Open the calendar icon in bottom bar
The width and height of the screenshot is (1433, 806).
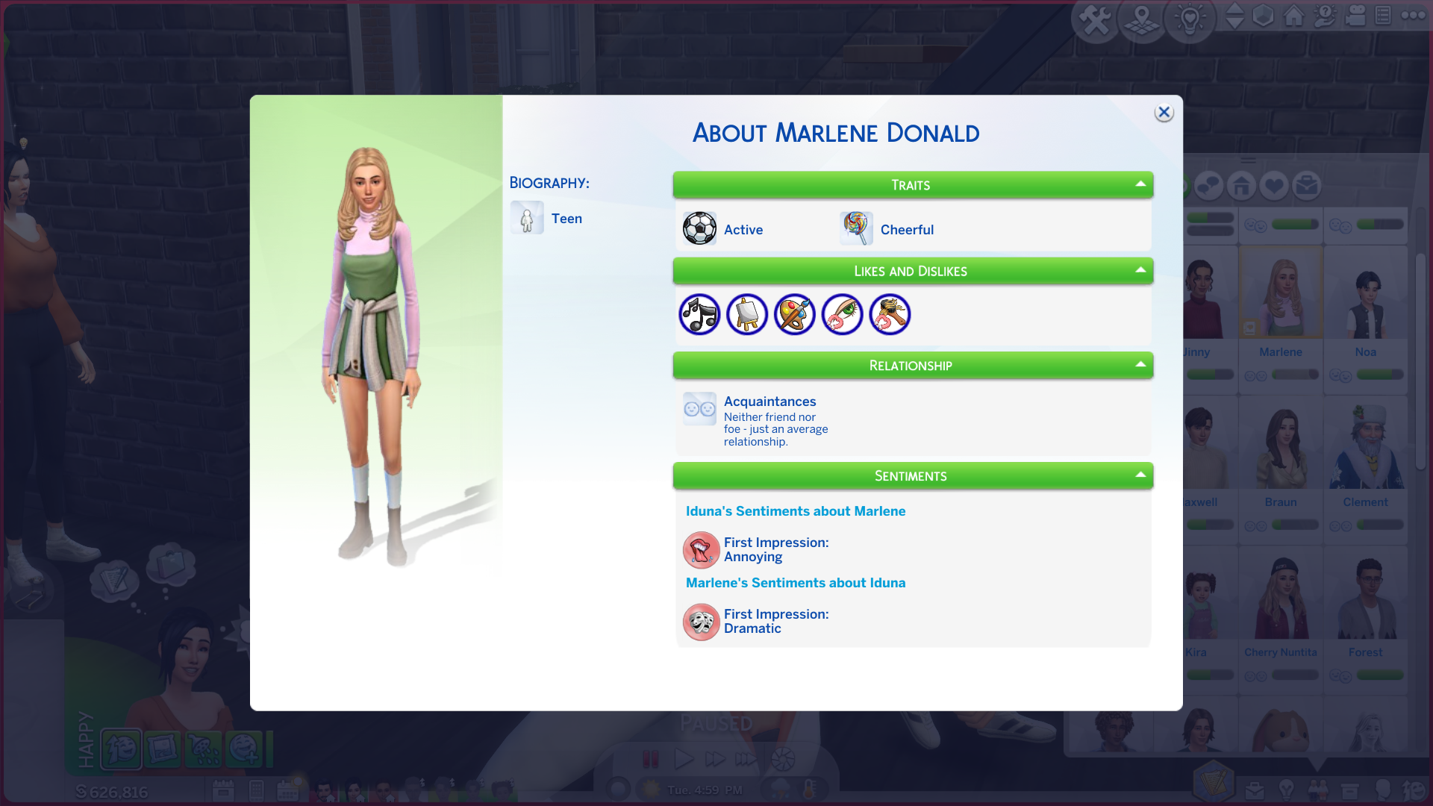click(x=223, y=790)
